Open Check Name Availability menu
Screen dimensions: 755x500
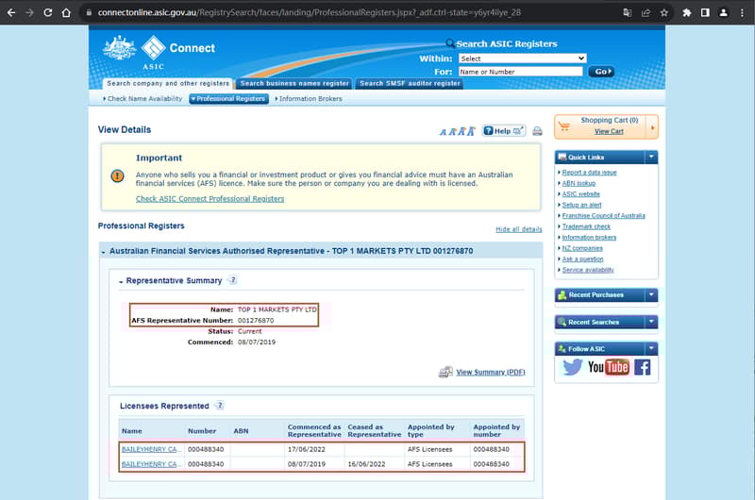[143, 99]
